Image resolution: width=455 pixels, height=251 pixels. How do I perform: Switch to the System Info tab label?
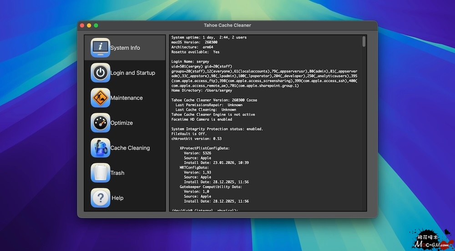coord(125,48)
